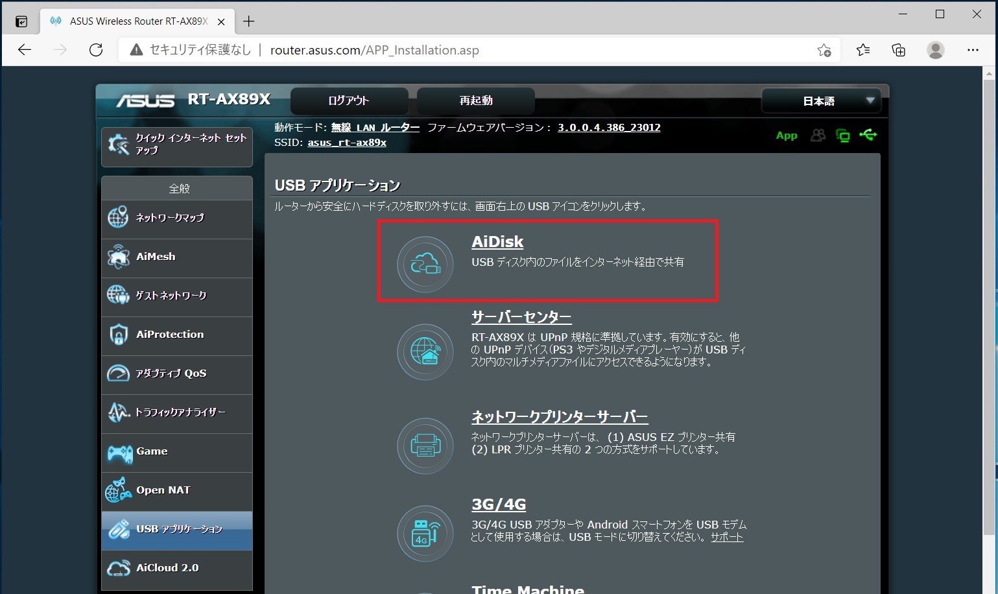Open the ネットワークプリンターサーバー link
Image resolution: width=998 pixels, height=594 pixels.
point(560,417)
